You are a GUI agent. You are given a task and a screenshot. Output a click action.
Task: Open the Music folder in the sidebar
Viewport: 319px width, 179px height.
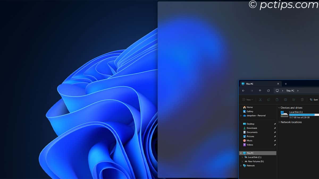tap(249, 140)
